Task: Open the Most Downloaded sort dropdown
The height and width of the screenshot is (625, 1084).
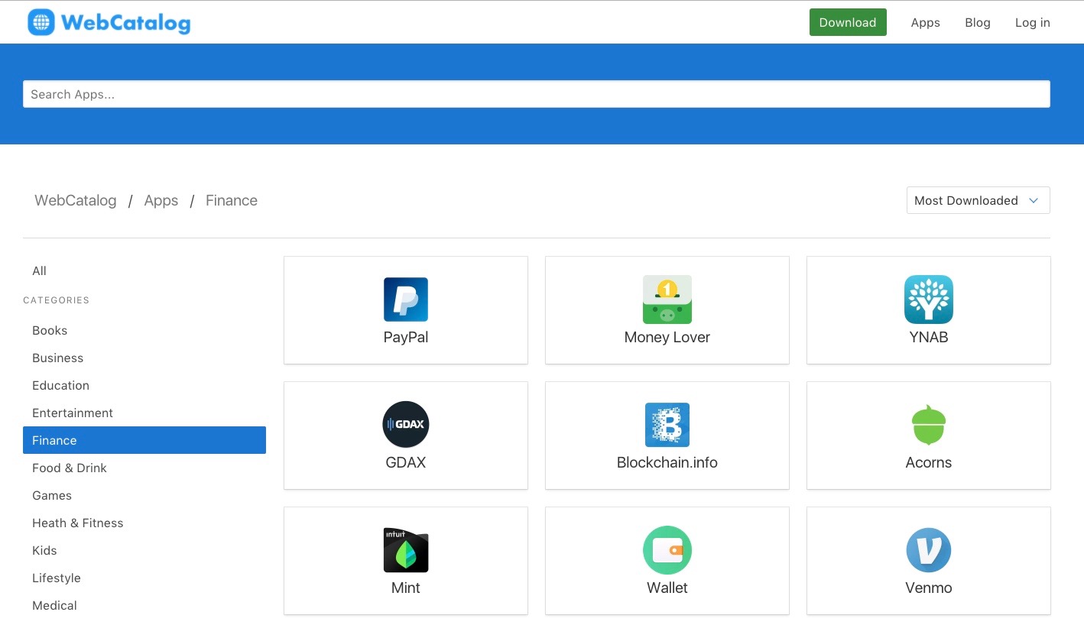Action: point(978,200)
